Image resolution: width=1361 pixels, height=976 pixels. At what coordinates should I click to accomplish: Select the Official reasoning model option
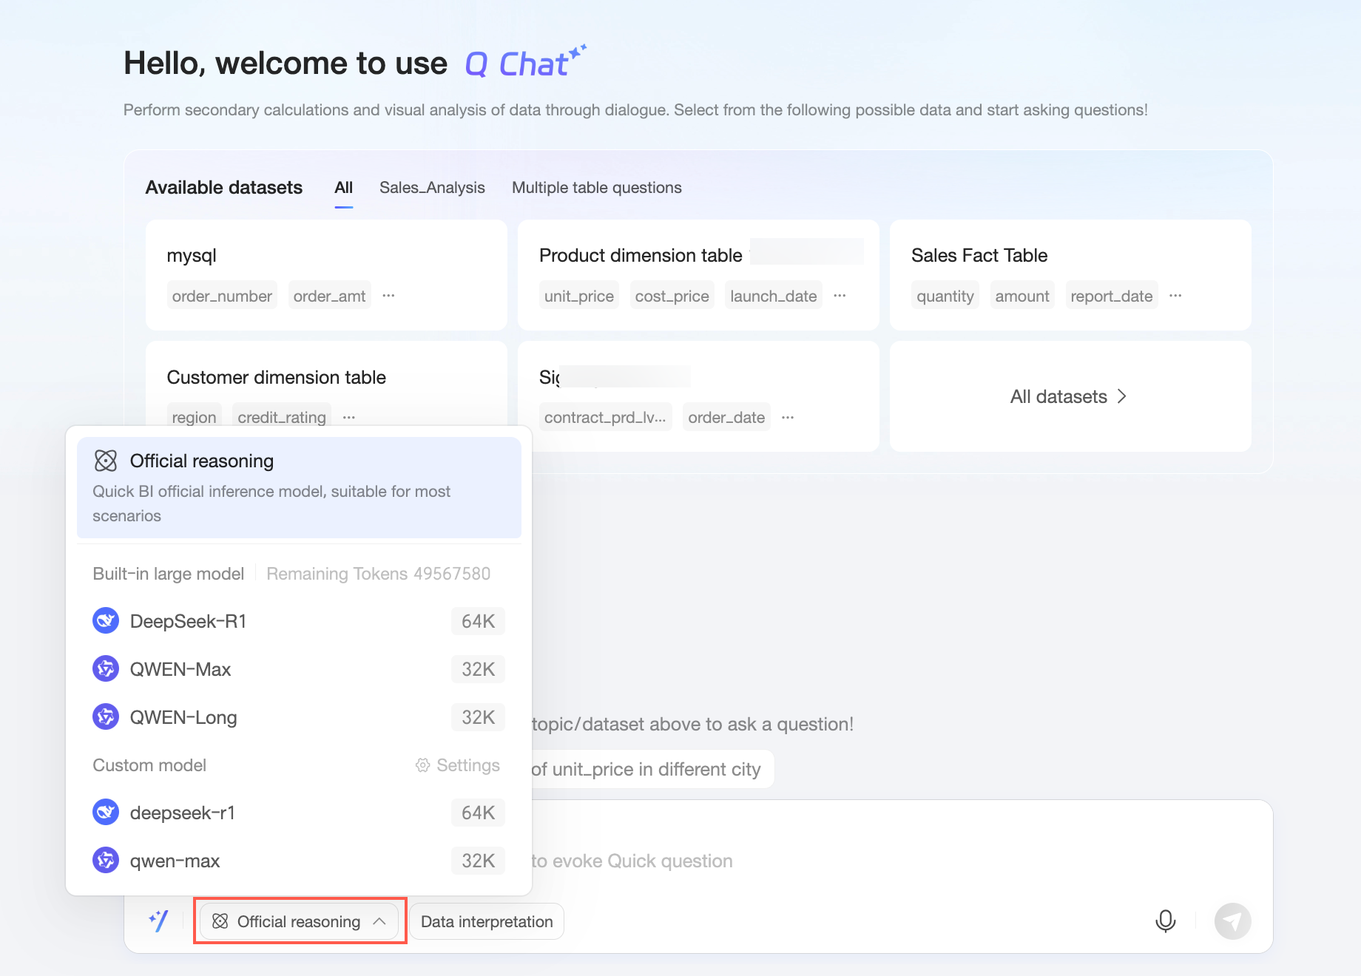click(x=299, y=487)
